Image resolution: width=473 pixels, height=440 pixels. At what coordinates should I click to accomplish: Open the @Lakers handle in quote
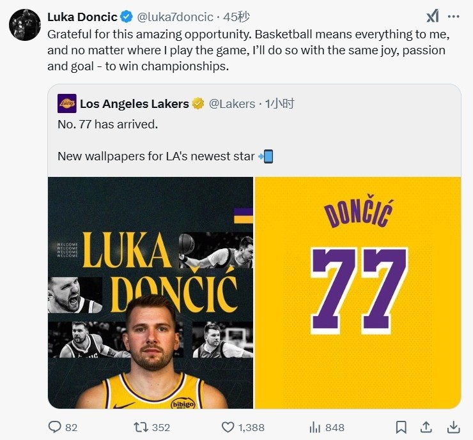pos(232,103)
